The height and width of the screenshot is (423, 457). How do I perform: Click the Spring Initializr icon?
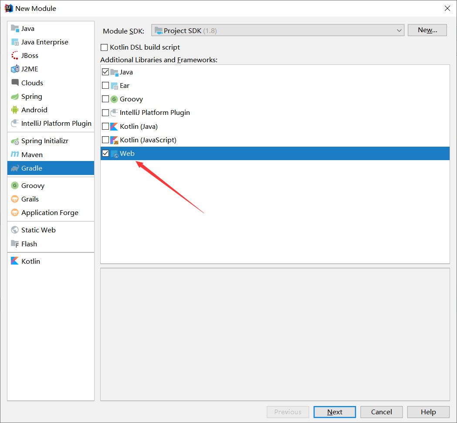click(15, 141)
